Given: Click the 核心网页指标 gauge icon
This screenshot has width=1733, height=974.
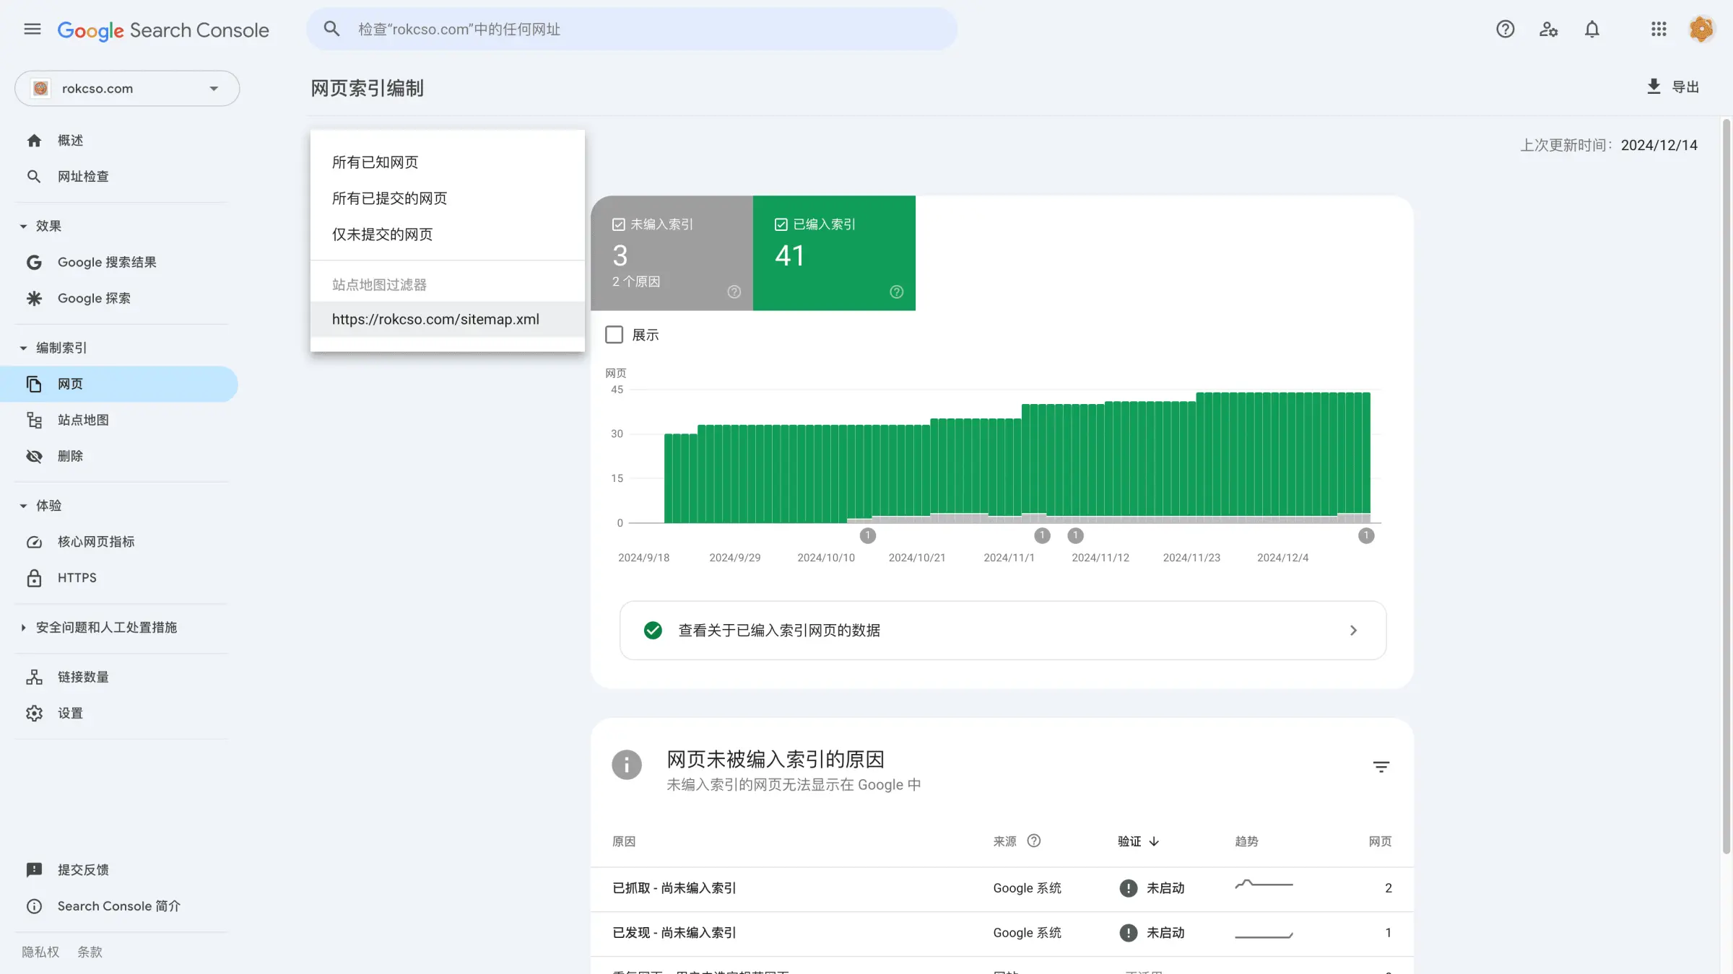Looking at the screenshot, I should [x=34, y=542].
